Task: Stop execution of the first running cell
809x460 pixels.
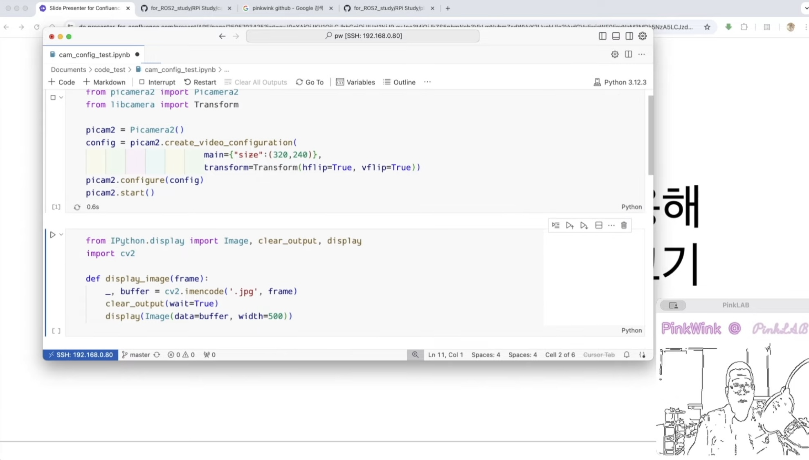Action: [x=53, y=97]
